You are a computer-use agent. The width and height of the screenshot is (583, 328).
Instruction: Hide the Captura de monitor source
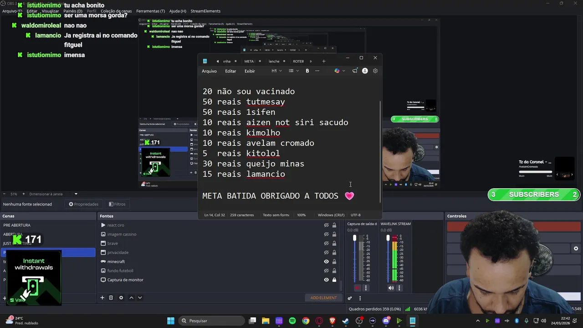click(326, 280)
